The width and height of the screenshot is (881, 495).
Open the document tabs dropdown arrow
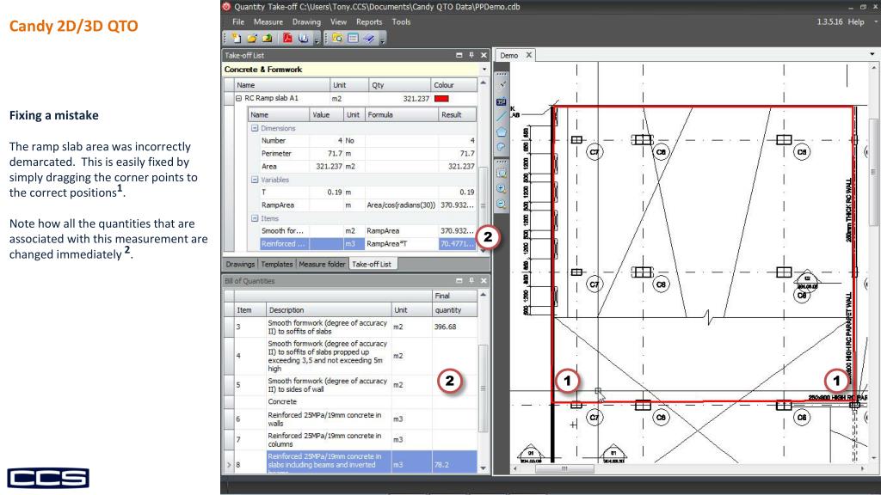click(x=872, y=54)
